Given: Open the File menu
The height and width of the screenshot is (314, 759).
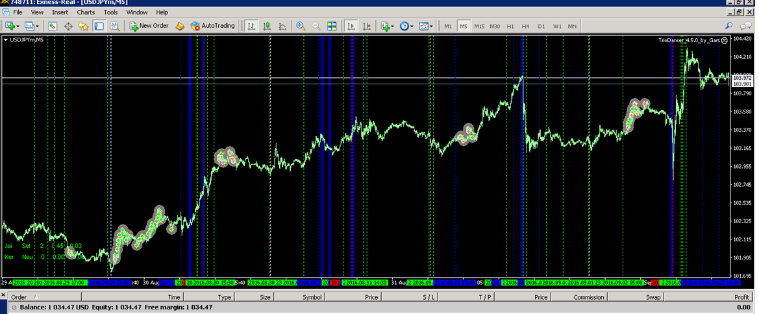Looking at the screenshot, I should (x=18, y=12).
